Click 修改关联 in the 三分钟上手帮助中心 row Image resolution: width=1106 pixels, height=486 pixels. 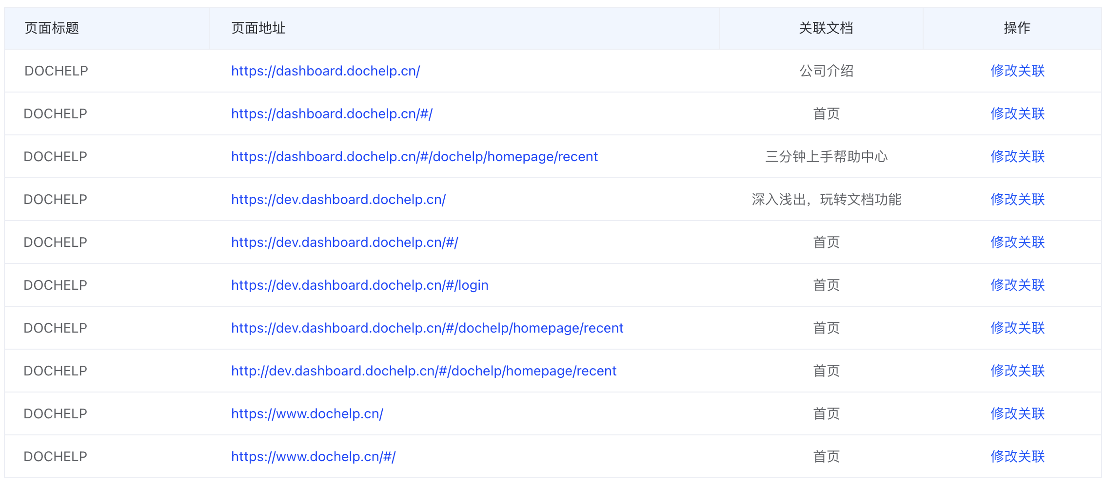point(1017,157)
